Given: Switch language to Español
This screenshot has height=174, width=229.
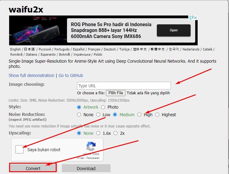Looking at the screenshot, I should coord(79,49).
